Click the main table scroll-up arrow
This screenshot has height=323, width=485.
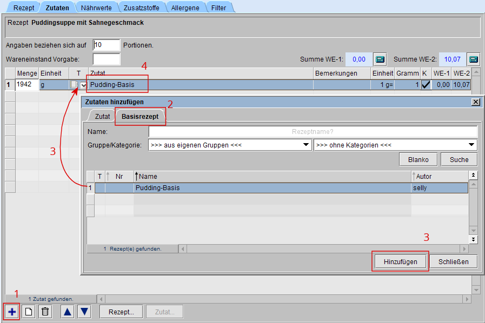476,72
